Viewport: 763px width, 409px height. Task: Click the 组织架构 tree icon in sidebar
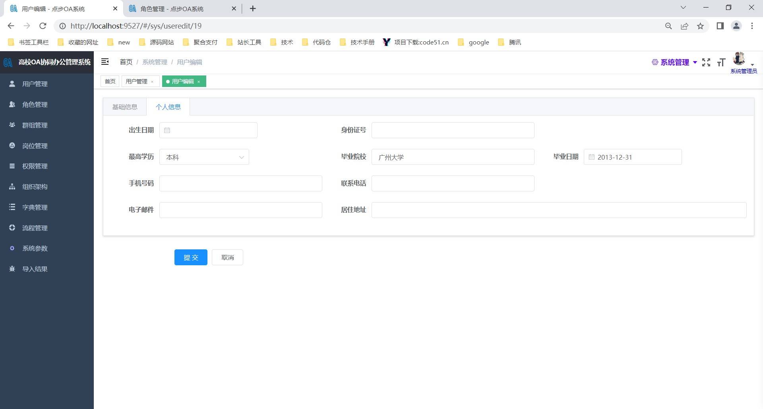tap(12, 187)
